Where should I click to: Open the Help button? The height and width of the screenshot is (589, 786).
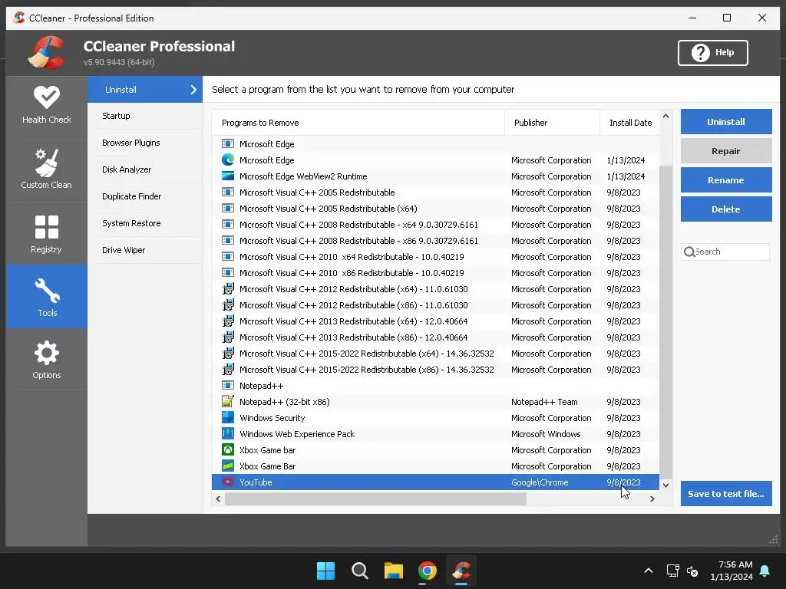point(713,53)
